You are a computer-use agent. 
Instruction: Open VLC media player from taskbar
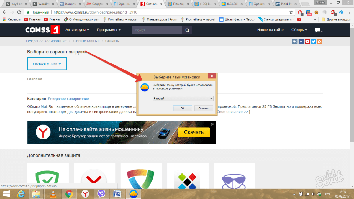(x=53, y=194)
